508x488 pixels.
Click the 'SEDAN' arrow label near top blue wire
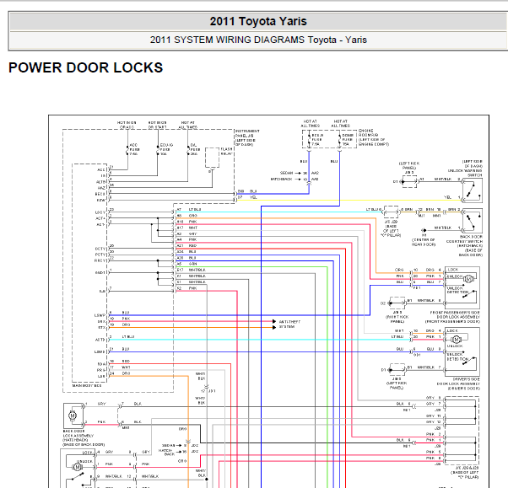tap(286, 173)
